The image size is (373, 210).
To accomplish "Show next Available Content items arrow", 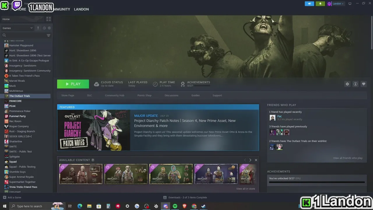I will tap(250, 160).
